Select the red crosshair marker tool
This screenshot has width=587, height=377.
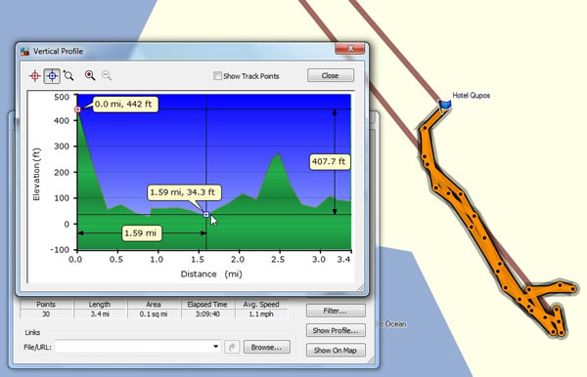(35, 76)
